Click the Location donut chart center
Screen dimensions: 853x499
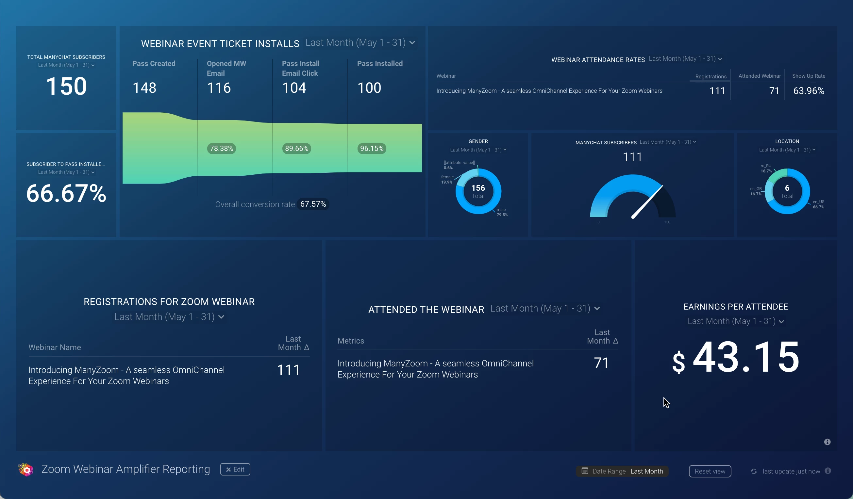pyautogui.click(x=787, y=191)
